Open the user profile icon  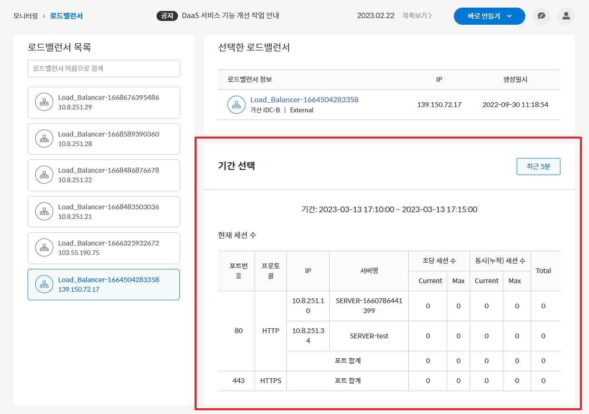click(x=566, y=16)
